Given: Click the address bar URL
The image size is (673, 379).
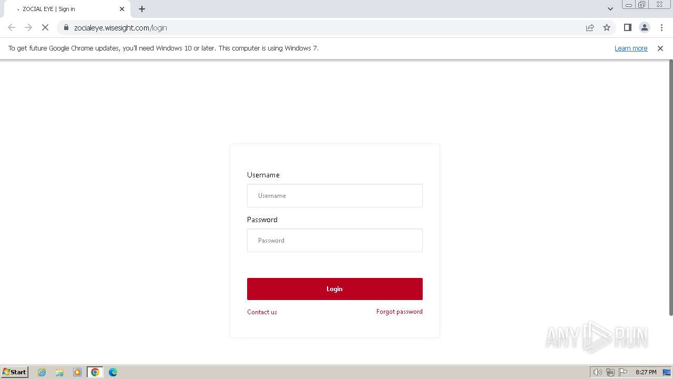Looking at the screenshot, I should click(x=120, y=27).
